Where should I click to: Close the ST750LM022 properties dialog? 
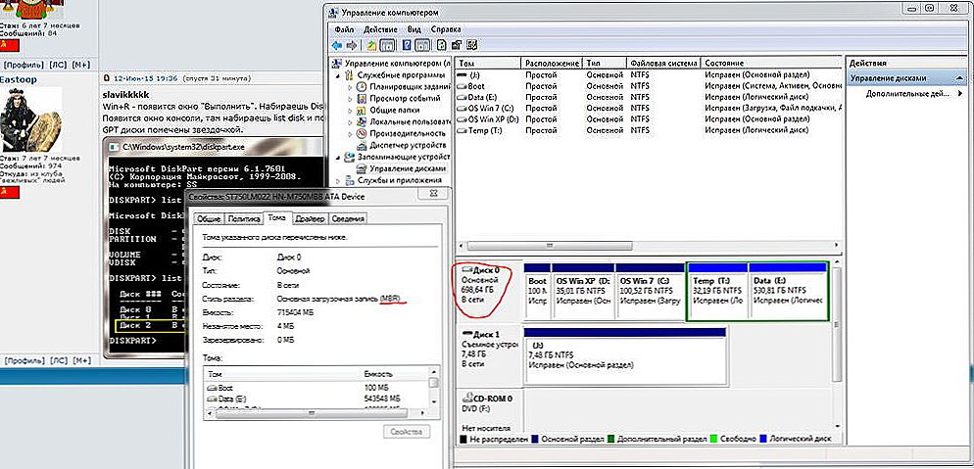tap(432, 194)
